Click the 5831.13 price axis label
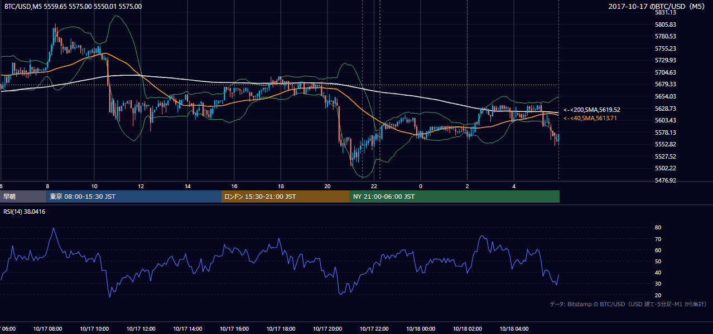This screenshot has height=334, width=713. pos(666,12)
